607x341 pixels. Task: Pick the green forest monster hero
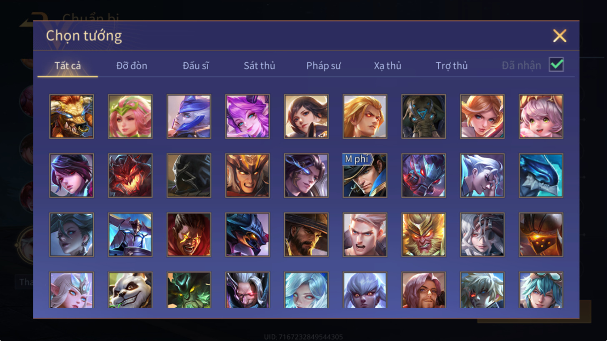[189, 290]
